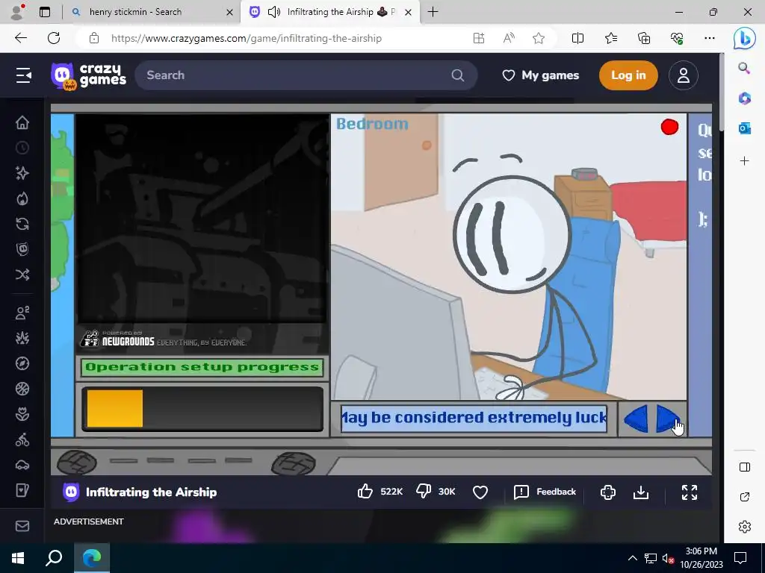Click the Operation setup progress bar
This screenshot has width=765, height=573.
point(202,409)
